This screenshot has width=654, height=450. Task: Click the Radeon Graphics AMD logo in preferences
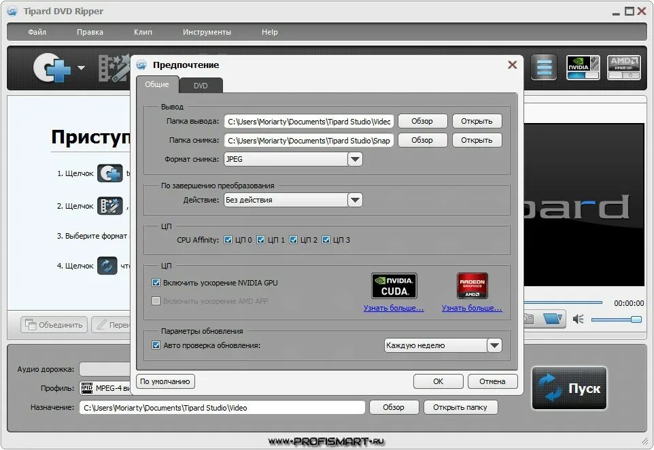point(472,285)
